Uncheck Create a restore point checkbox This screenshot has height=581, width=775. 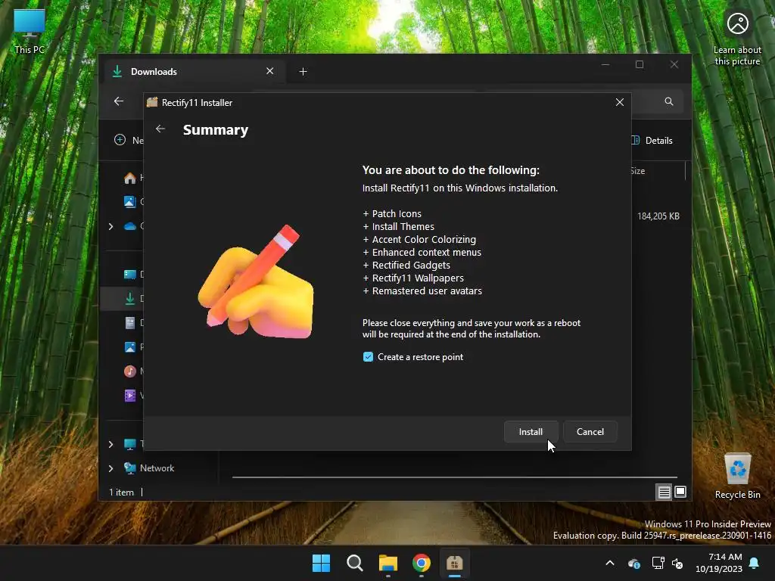tap(368, 357)
